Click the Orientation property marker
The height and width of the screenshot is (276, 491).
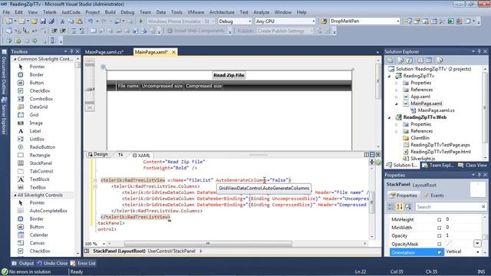click(440, 252)
